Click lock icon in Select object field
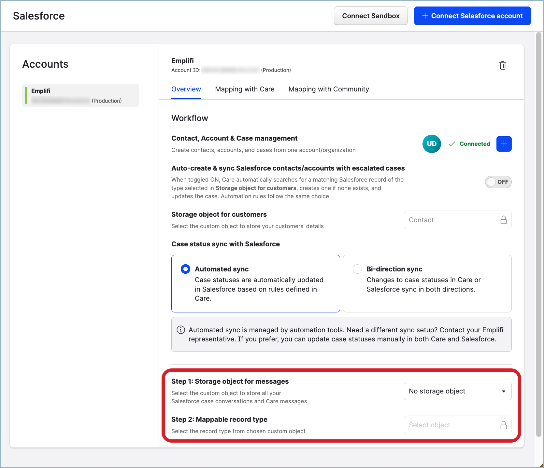The width and height of the screenshot is (544, 468). 503,425
